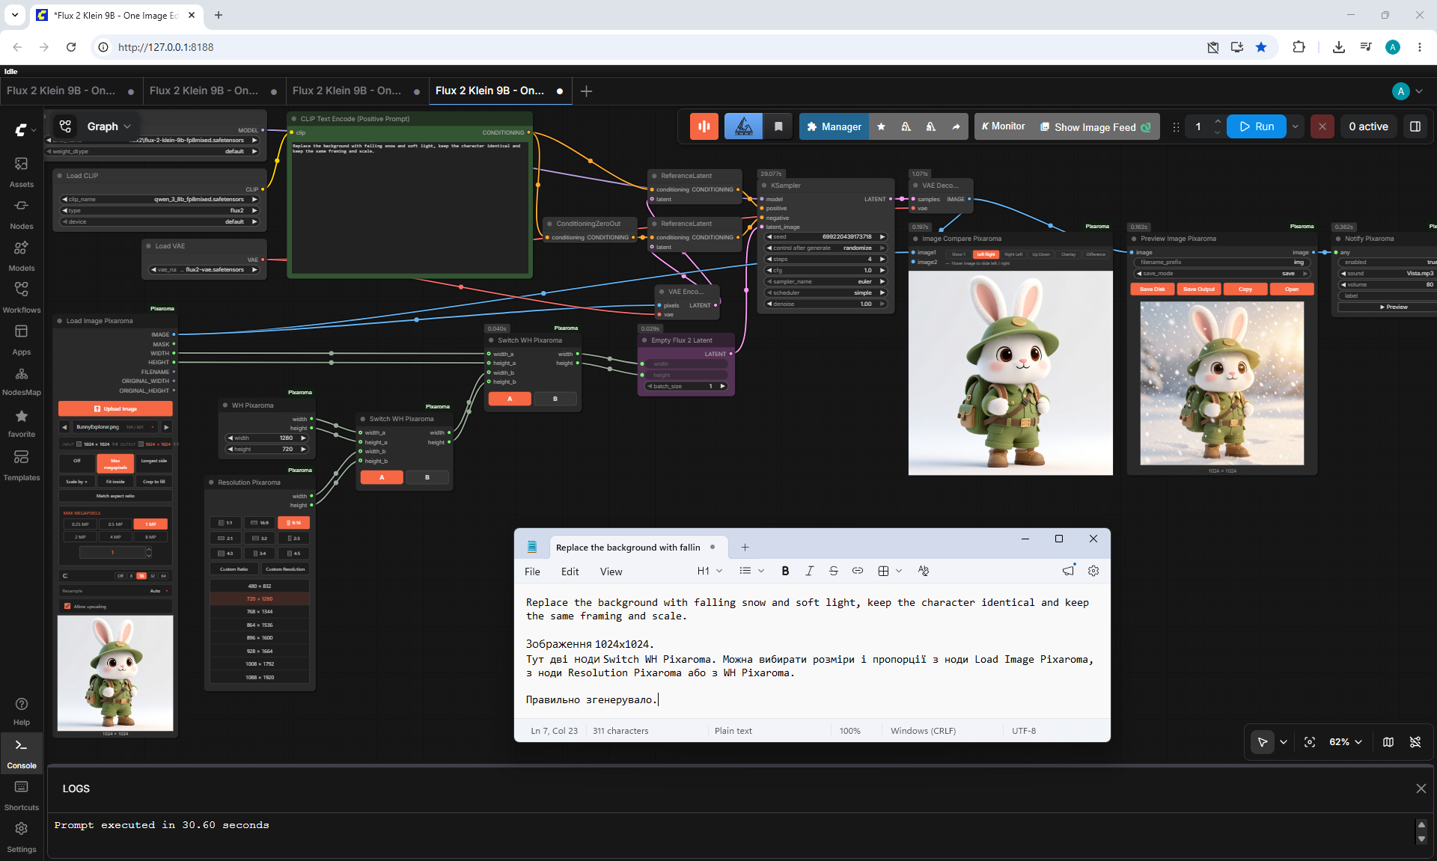The width and height of the screenshot is (1437, 861).
Task: Toggle the right side panel icon
Action: (x=1415, y=126)
